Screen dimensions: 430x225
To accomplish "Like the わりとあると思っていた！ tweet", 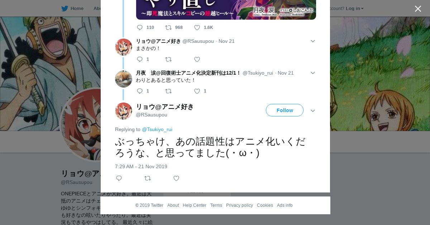I will pos(197,91).
